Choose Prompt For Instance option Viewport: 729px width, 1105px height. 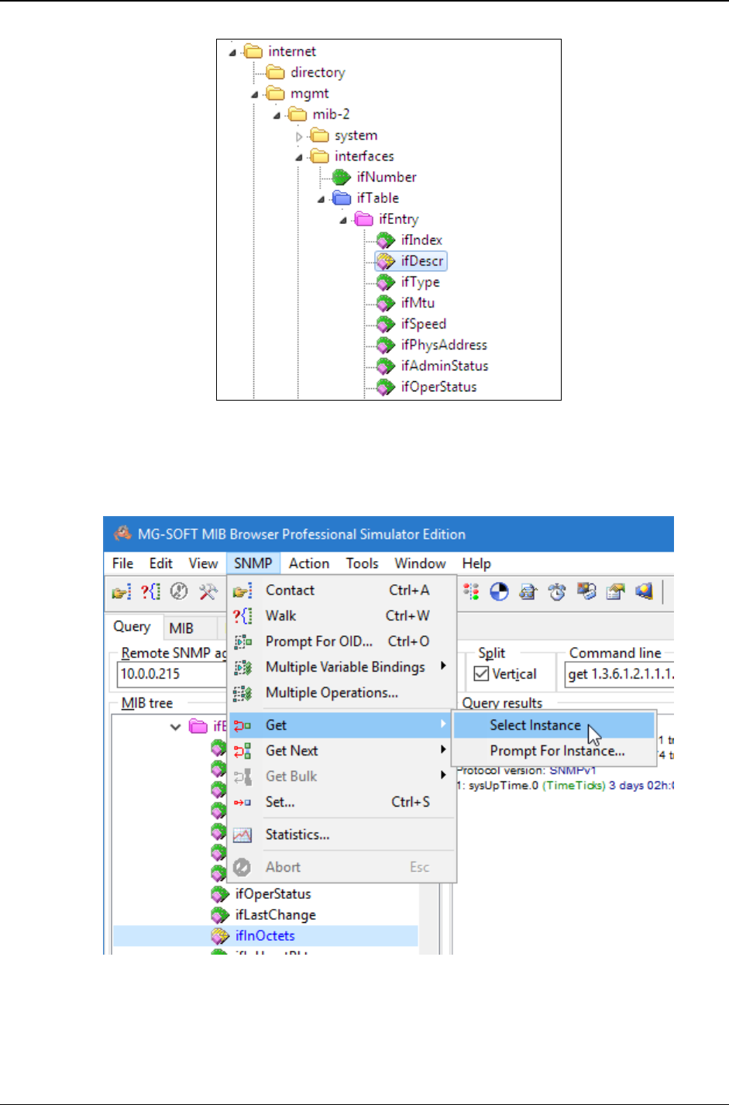click(x=553, y=751)
